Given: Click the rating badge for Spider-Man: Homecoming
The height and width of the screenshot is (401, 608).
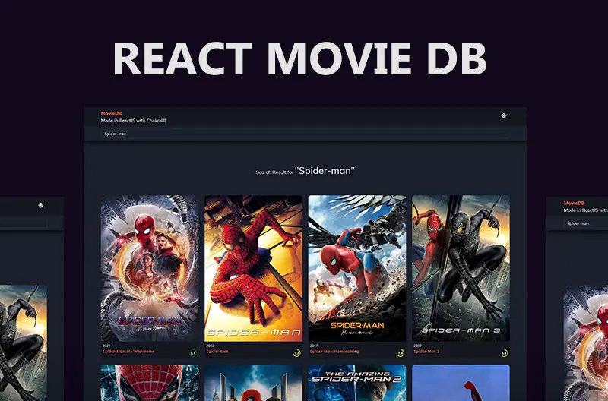Looking at the screenshot, I should pos(401,353).
